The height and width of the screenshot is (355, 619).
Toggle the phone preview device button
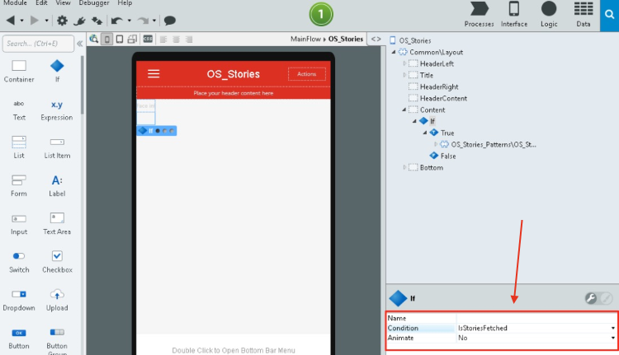(106, 39)
